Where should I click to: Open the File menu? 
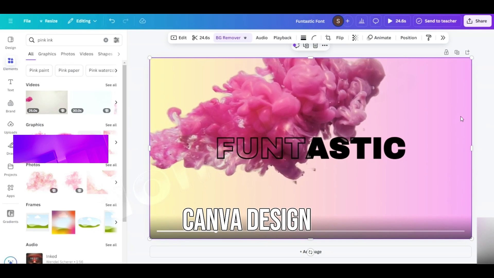pyautogui.click(x=27, y=21)
